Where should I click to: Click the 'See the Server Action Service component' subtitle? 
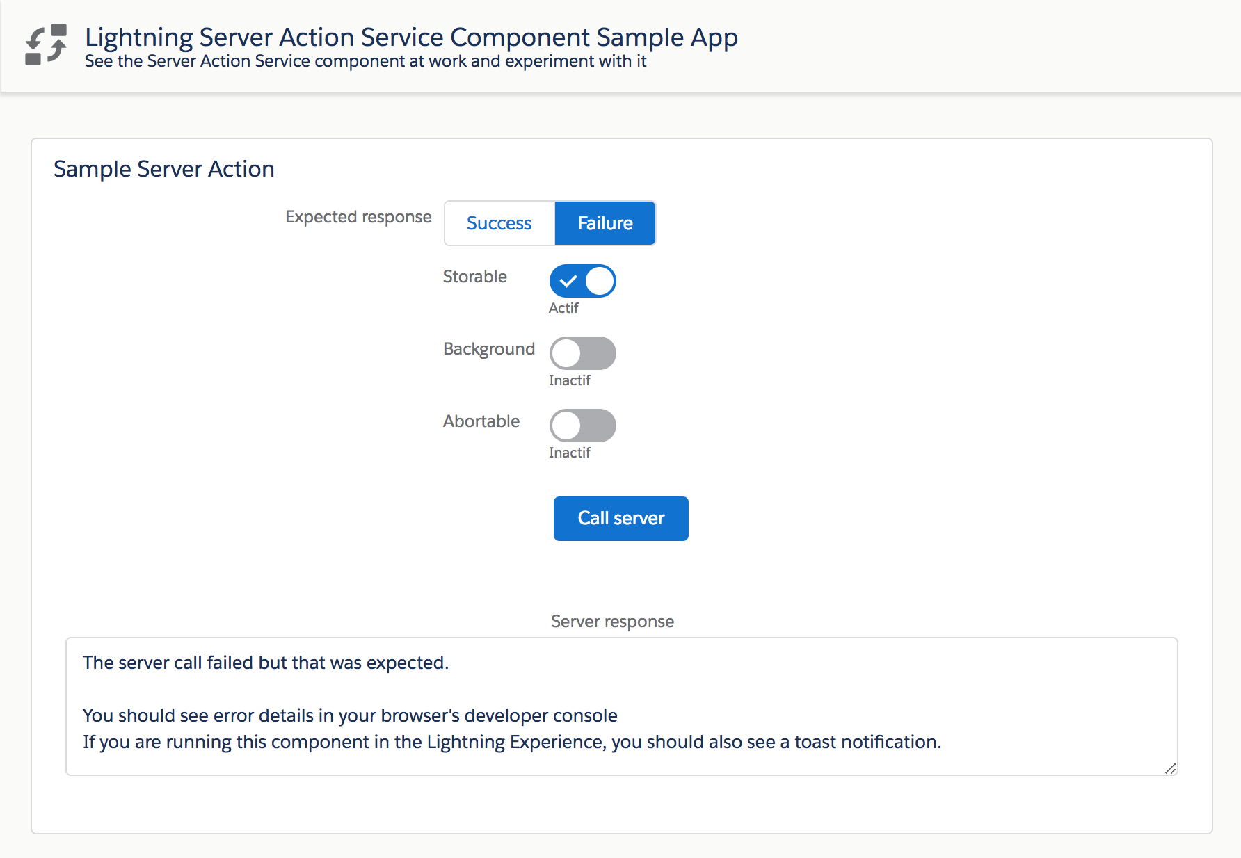[x=366, y=61]
